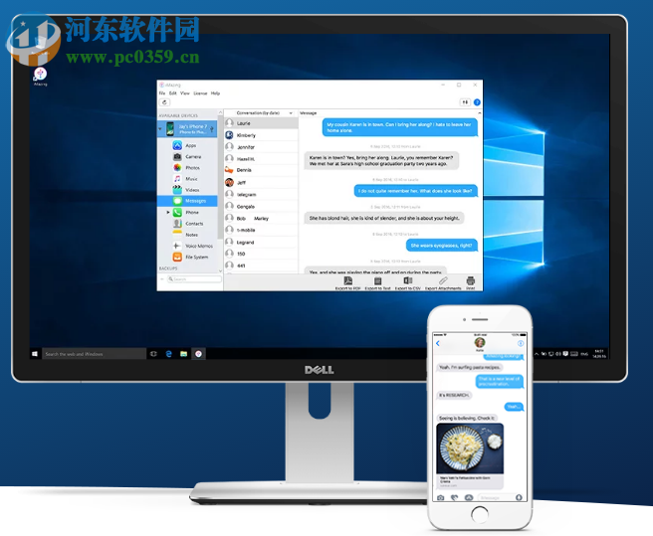Tap the Digital Touch heart icon on iPhone
Screen dimensions: 653x536
tap(454, 497)
